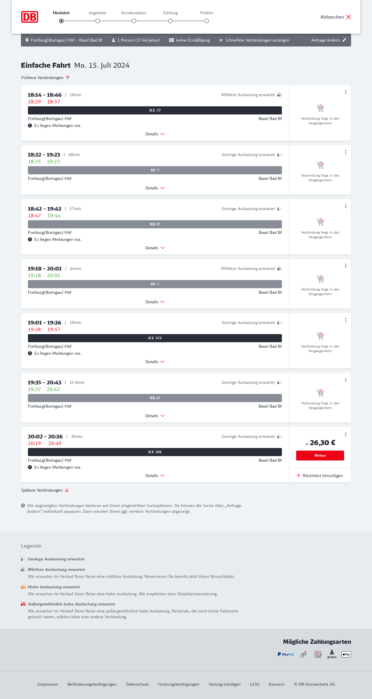Screen dimensions: 372x699
Task: Click the plus icon for Rückfahrt hinzufügen
Action: (x=298, y=476)
